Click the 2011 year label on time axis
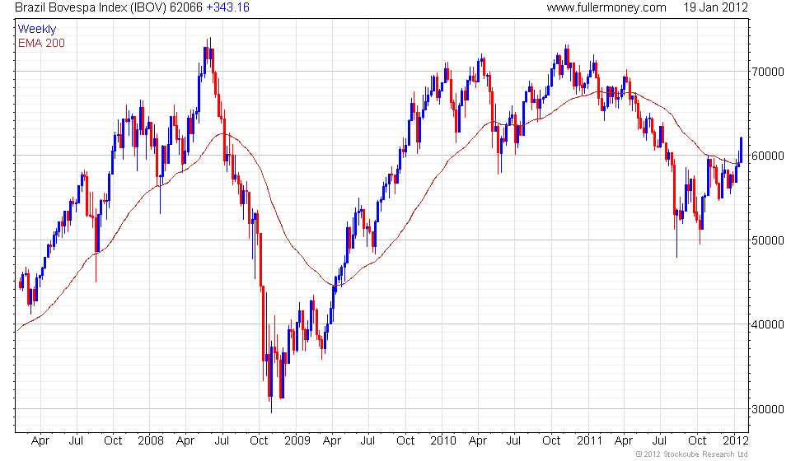This screenshot has width=791, height=461. point(590,440)
